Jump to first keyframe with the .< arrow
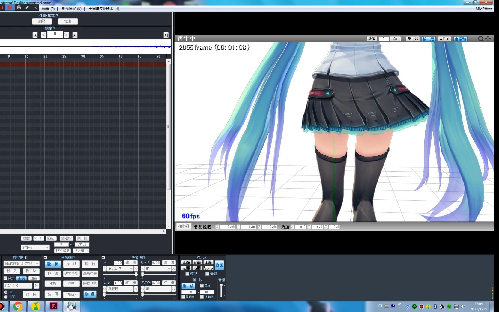Viewport: 499px width, 312px height. 35,35
